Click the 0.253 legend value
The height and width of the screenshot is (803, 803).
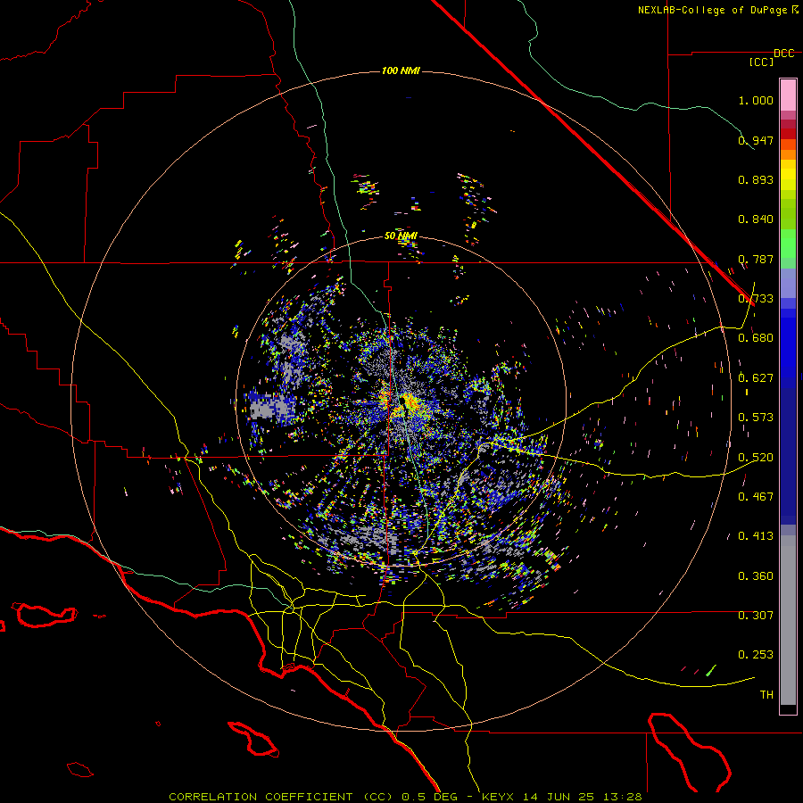point(756,655)
